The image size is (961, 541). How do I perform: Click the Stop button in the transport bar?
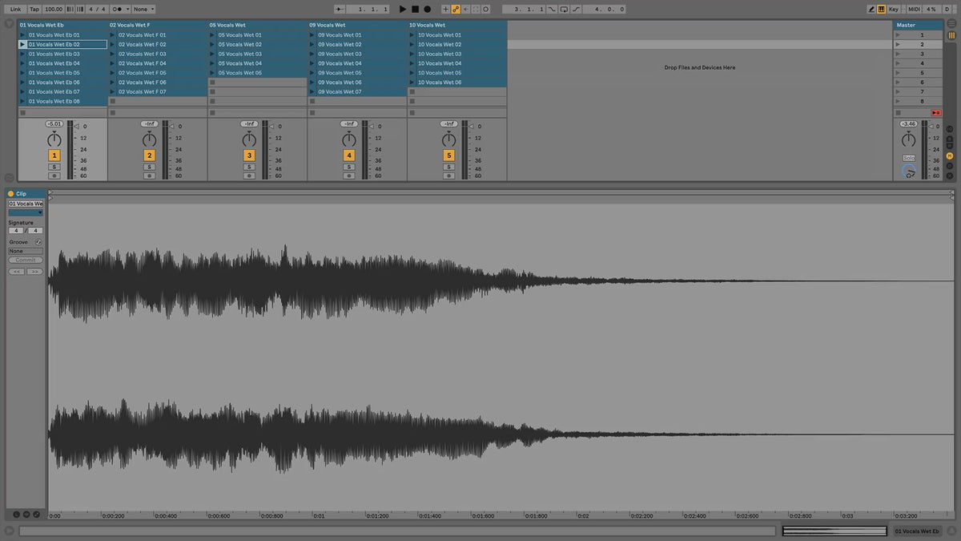tap(415, 9)
